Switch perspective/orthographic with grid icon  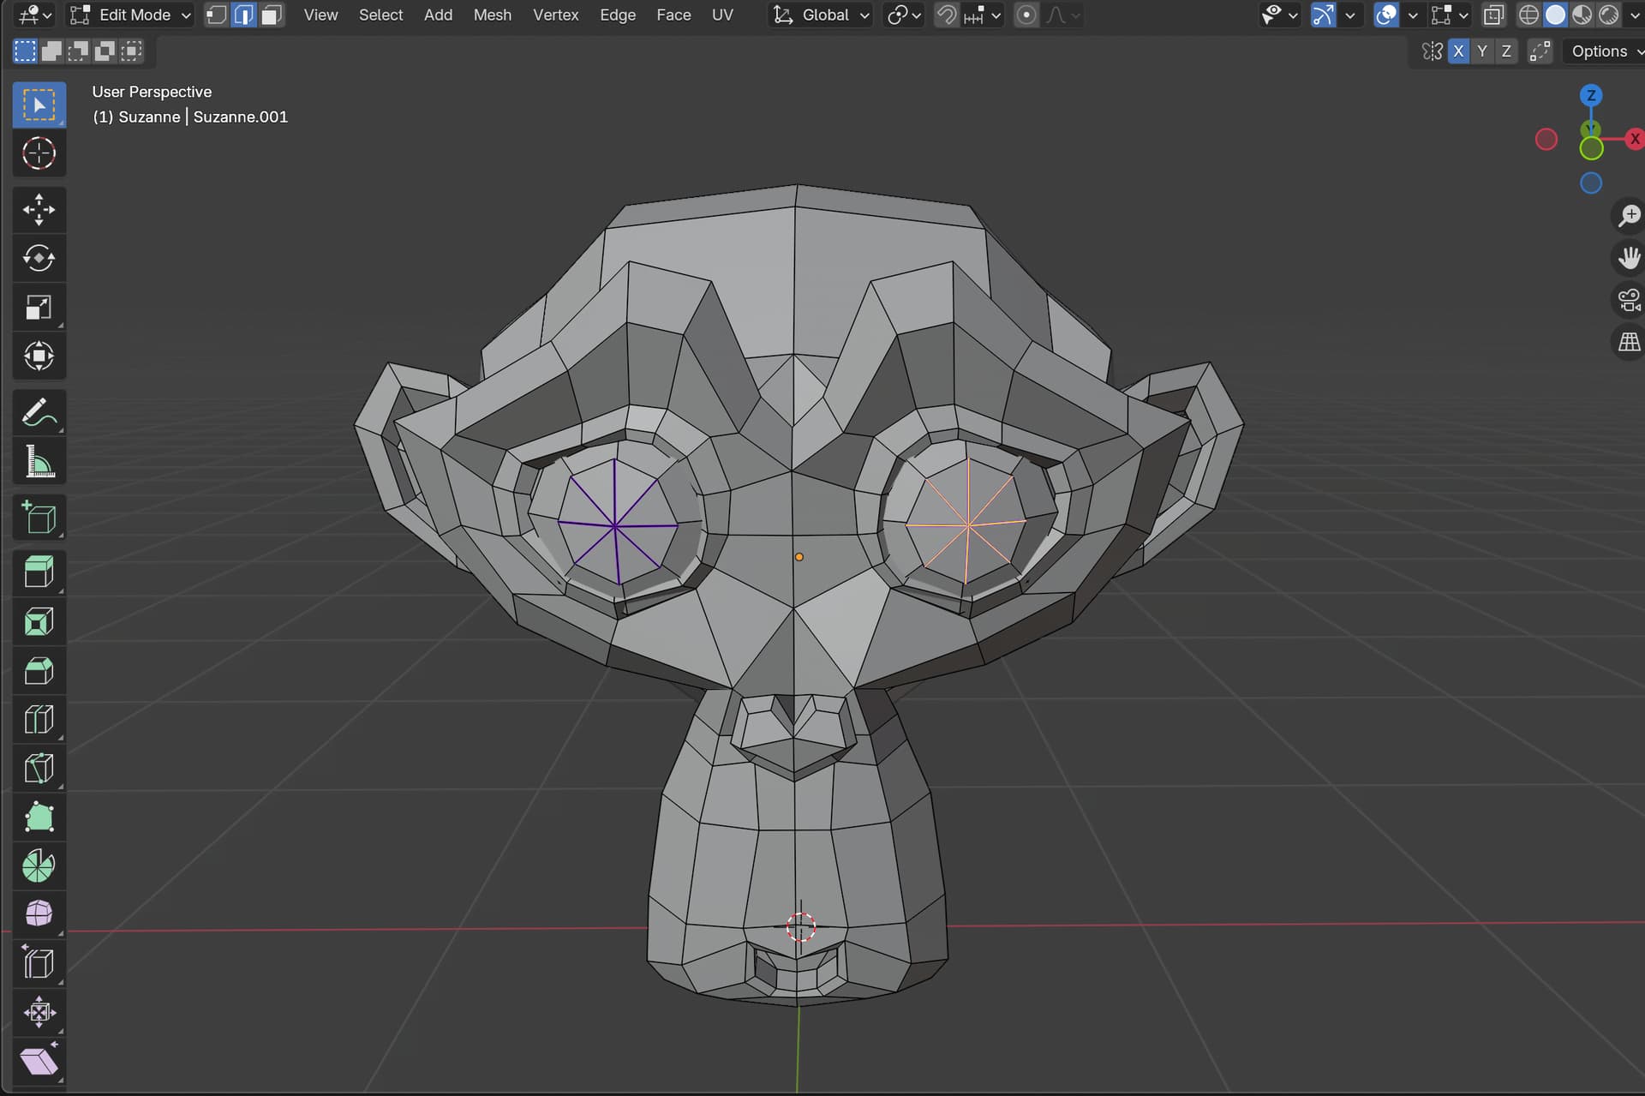point(1628,343)
